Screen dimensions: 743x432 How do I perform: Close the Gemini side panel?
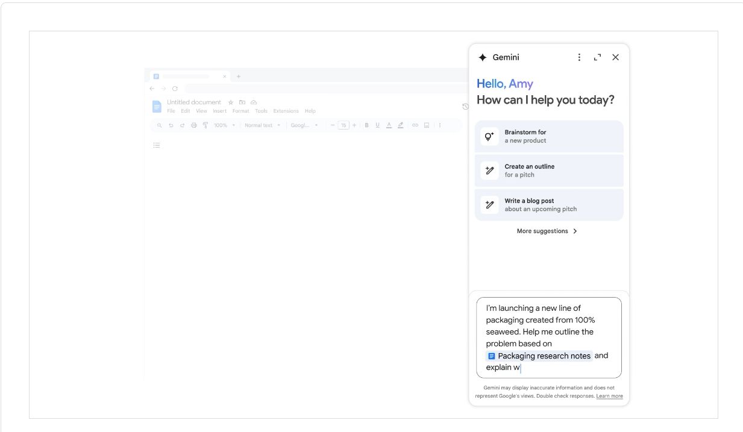coord(615,57)
